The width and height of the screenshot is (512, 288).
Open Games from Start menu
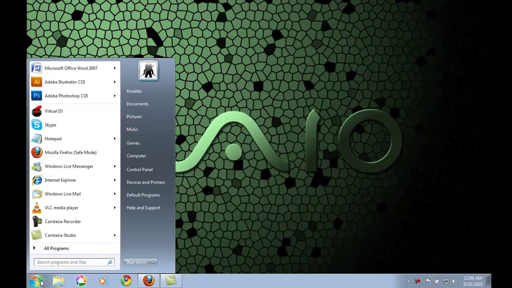point(133,143)
